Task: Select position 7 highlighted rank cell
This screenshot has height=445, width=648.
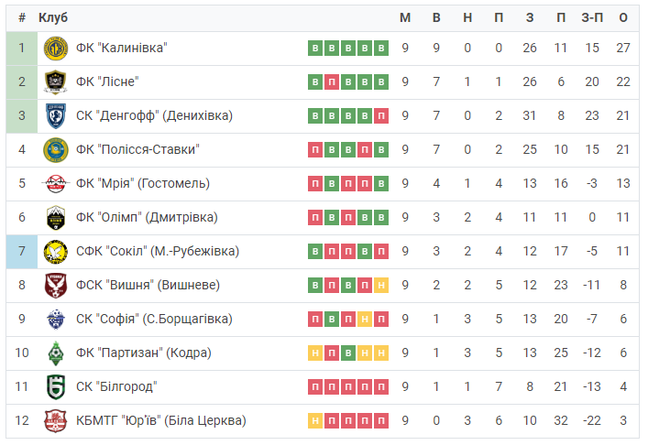Action: tap(22, 252)
